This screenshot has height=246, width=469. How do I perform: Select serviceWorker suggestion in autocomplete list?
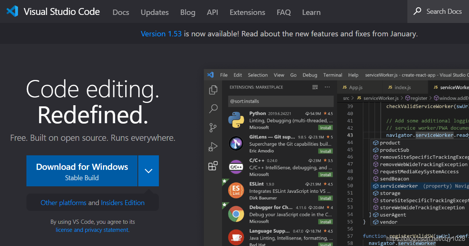pyautogui.click(x=420, y=186)
